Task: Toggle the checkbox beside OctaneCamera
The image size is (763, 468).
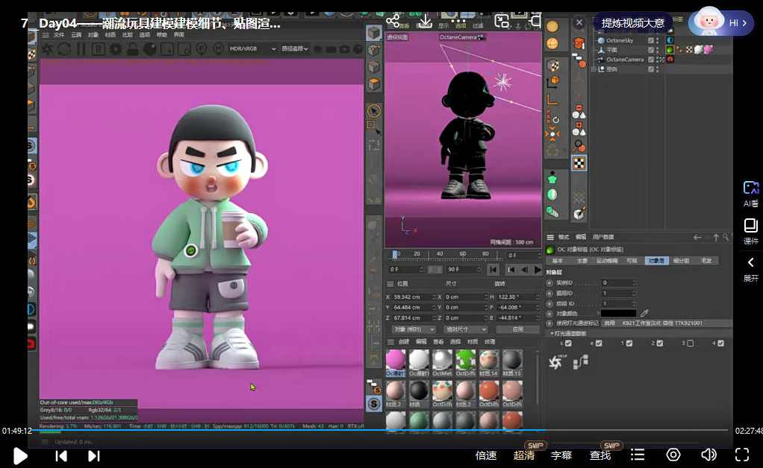Action: pos(652,60)
